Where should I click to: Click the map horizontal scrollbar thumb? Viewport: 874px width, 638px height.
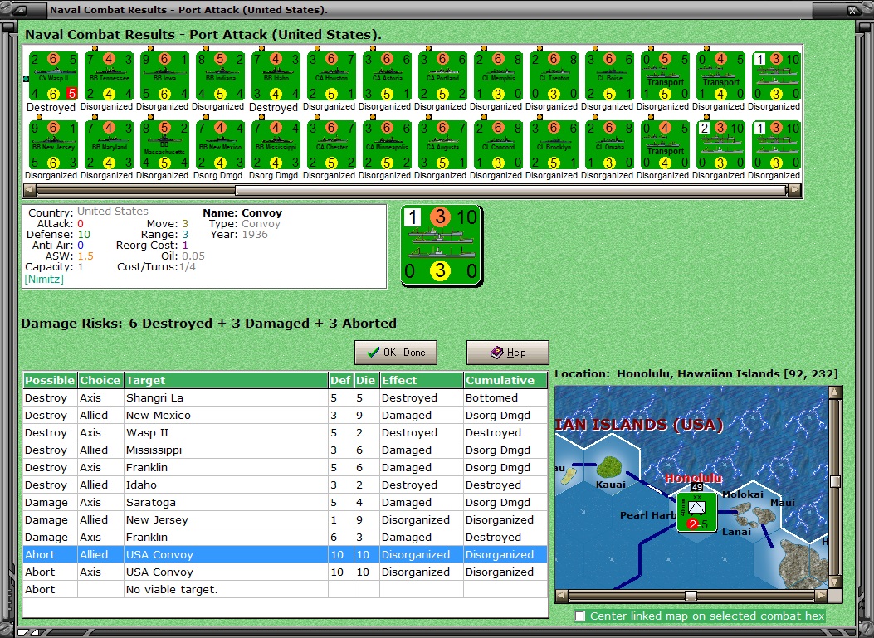(691, 596)
